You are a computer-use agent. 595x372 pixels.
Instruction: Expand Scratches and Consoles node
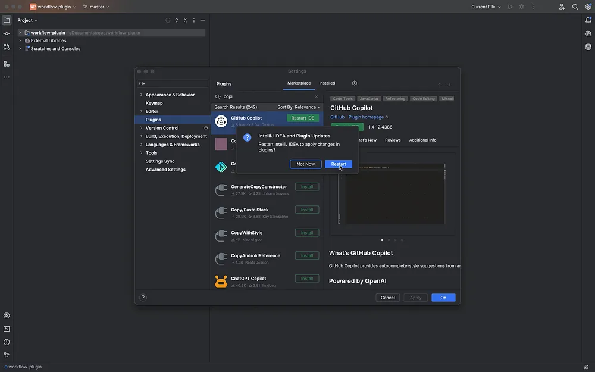[20, 49]
